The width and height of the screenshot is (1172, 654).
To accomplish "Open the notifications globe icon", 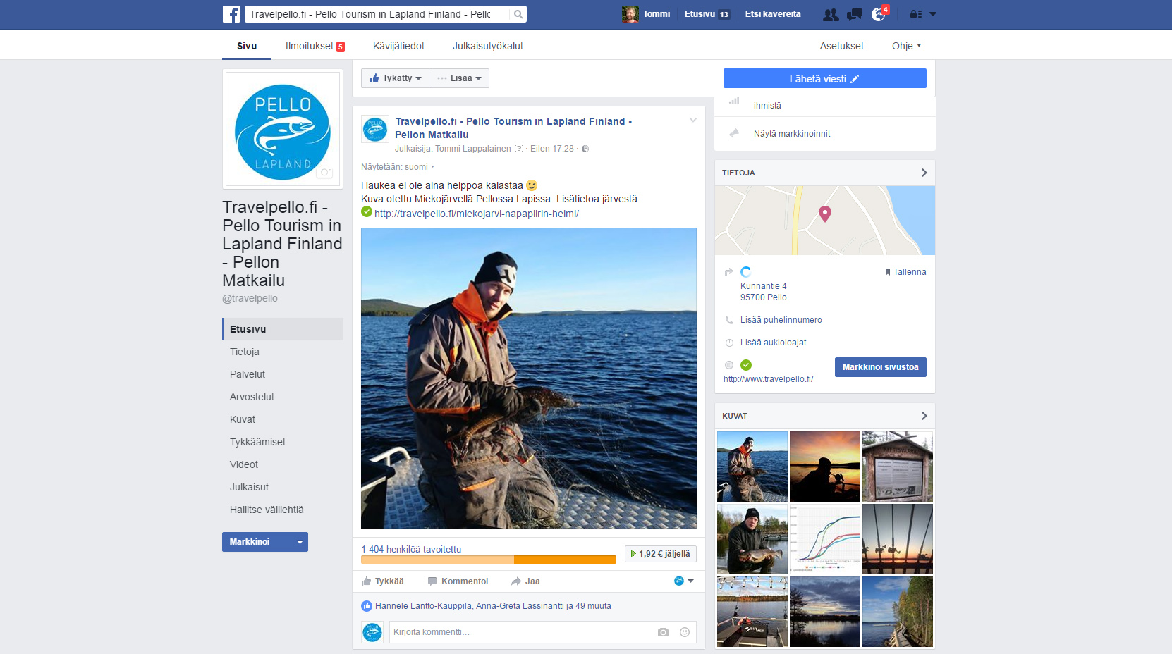I will (879, 14).
